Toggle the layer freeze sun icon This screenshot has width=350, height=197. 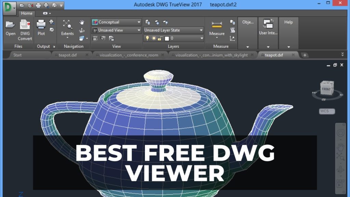point(154,38)
